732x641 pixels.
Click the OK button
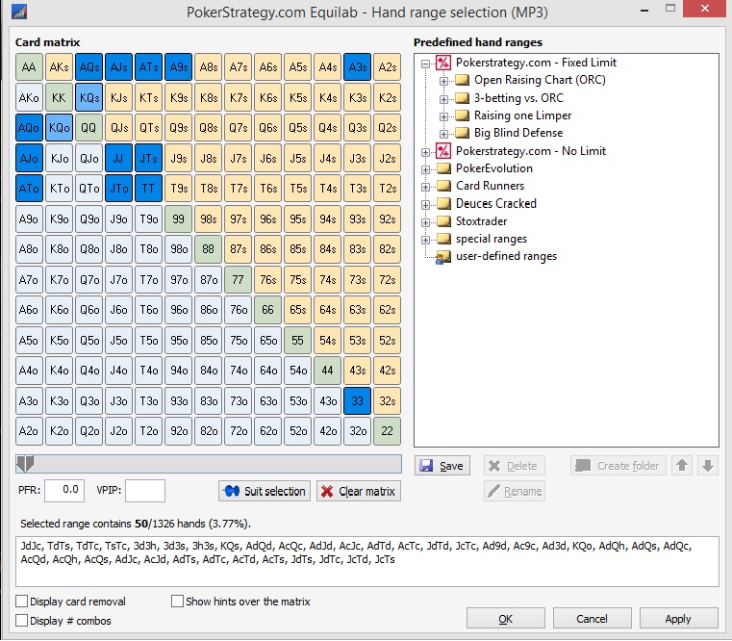click(506, 619)
